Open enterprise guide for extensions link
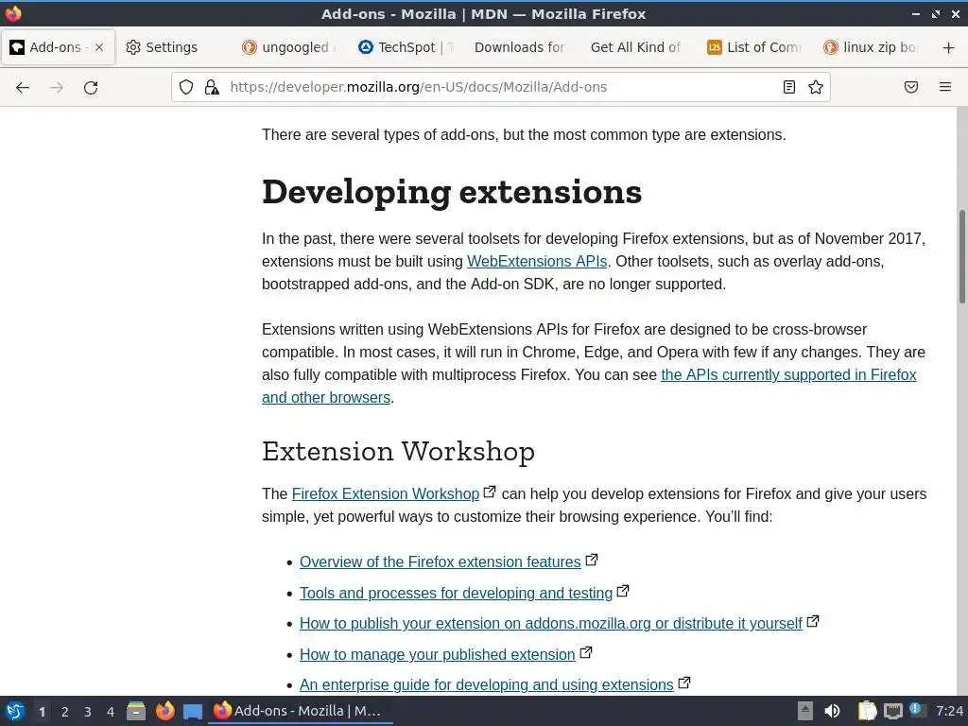Viewport: 968px width, 726px height. (487, 685)
